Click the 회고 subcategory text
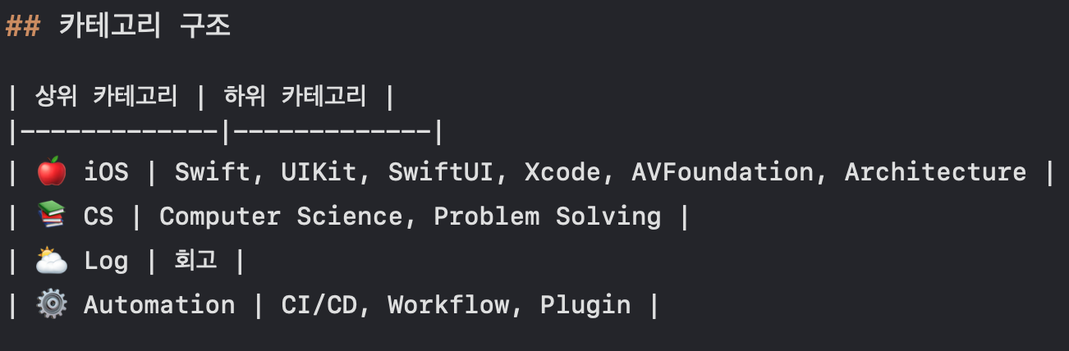 196,262
